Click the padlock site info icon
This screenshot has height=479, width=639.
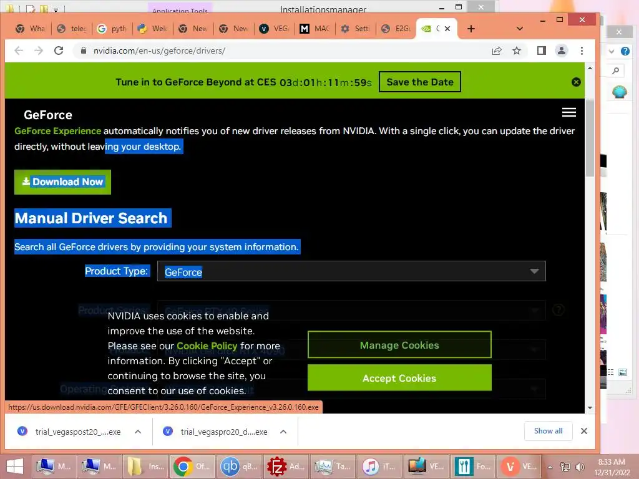(84, 51)
